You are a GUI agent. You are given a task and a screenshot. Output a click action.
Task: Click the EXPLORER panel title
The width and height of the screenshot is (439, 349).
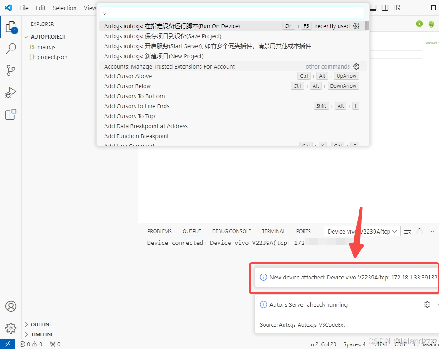point(42,24)
